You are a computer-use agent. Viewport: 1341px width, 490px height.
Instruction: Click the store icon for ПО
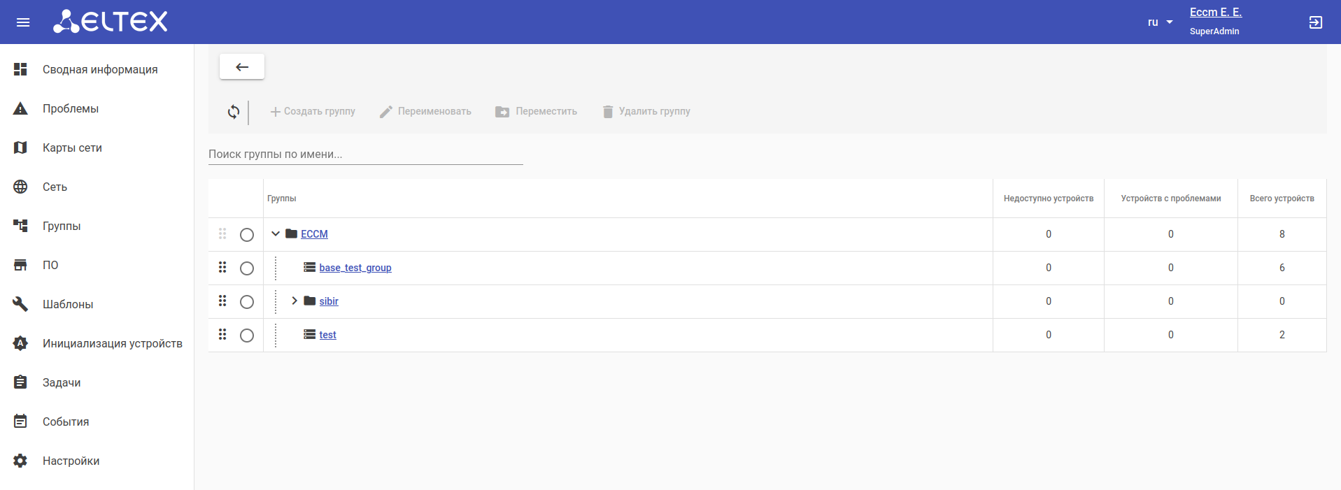[x=20, y=265]
